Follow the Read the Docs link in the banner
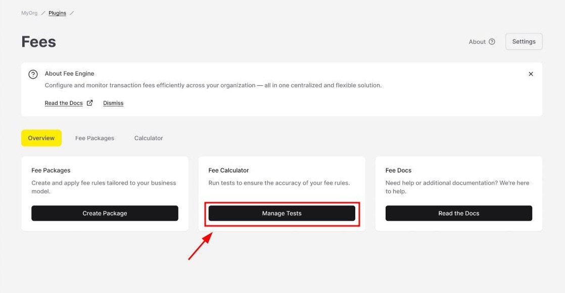 tap(64, 103)
